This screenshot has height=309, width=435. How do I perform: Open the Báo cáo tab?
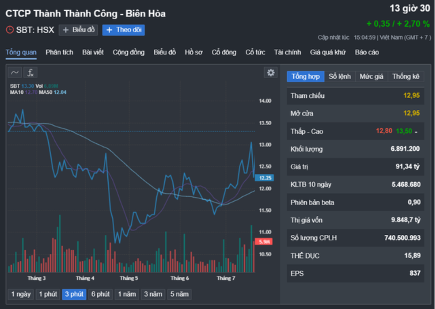tap(367, 52)
